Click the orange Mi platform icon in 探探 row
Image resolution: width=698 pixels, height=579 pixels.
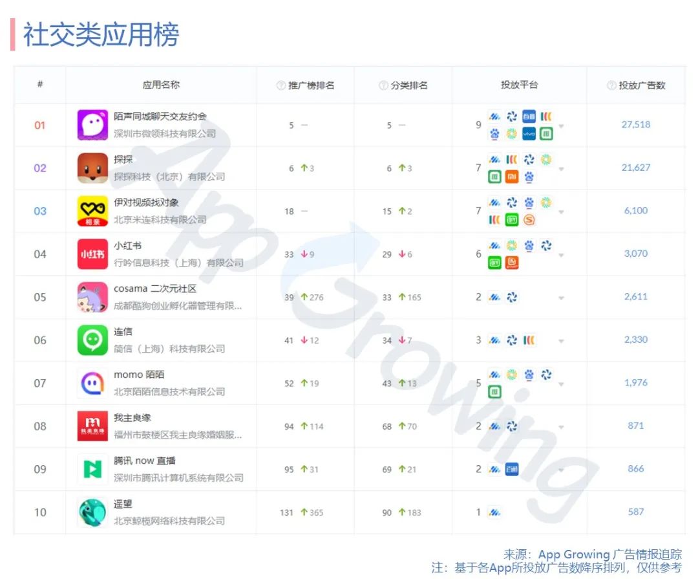(x=512, y=177)
